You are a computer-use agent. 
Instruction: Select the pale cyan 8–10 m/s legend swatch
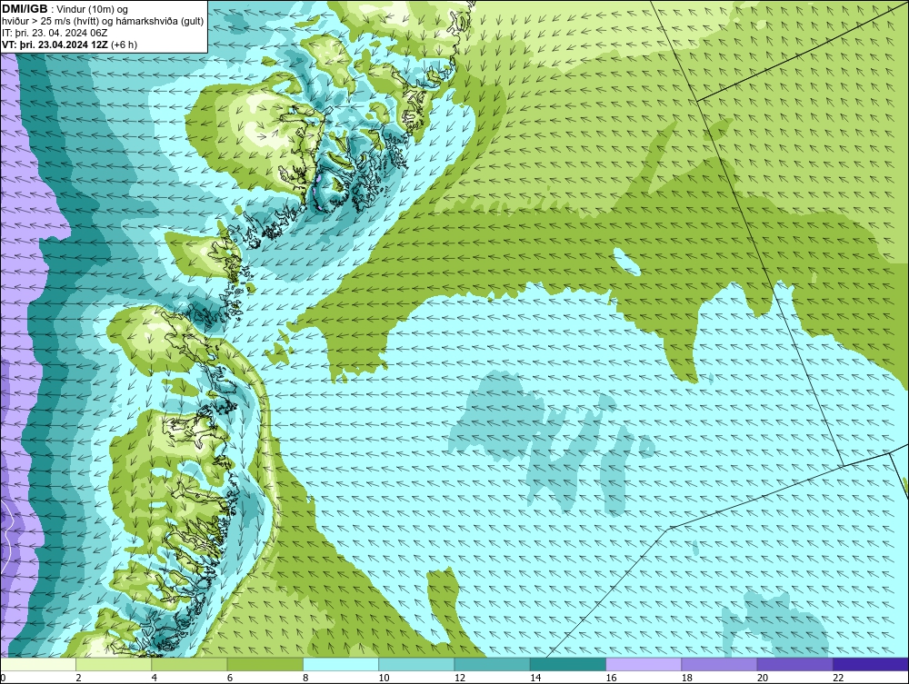[x=341, y=664]
